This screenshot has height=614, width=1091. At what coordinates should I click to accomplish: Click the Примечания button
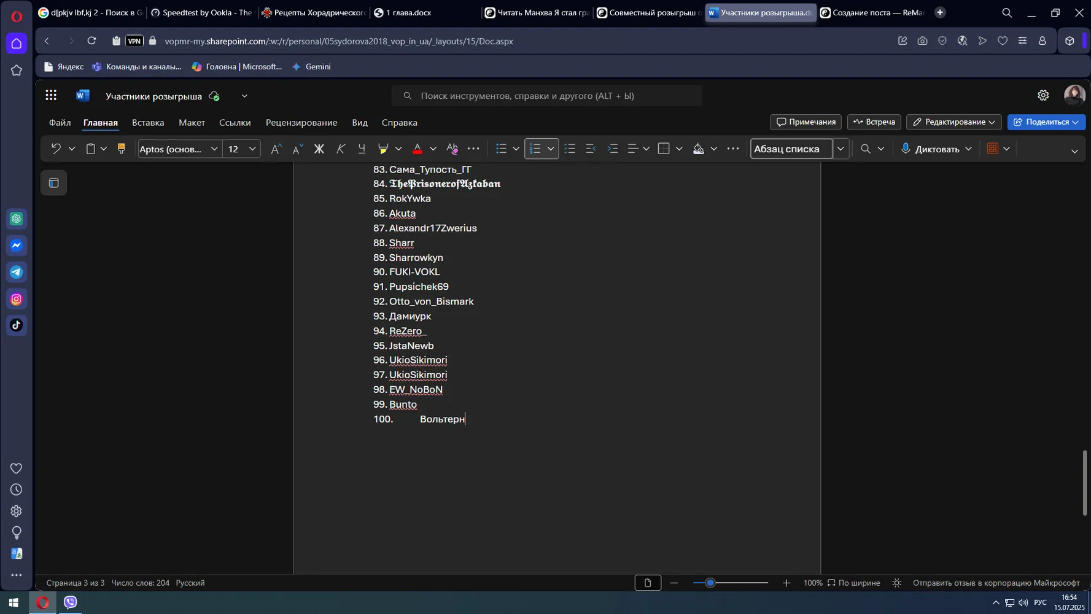[x=806, y=122]
